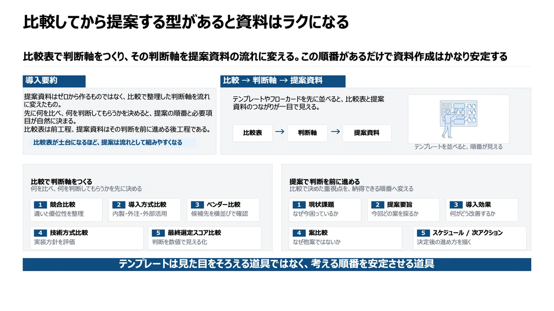The height and width of the screenshot is (311, 554).
Task: Select the number 1 badge beside 競合比較
Action: tap(41, 205)
